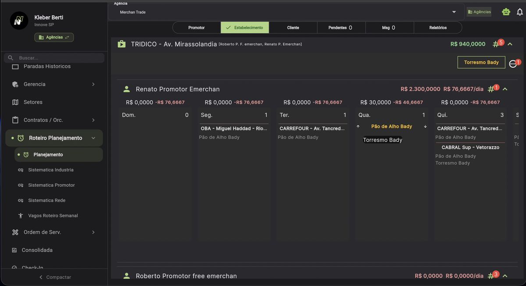The width and height of the screenshot is (526, 286).
Task: Open Agências via the top-right button
Action: (x=479, y=12)
